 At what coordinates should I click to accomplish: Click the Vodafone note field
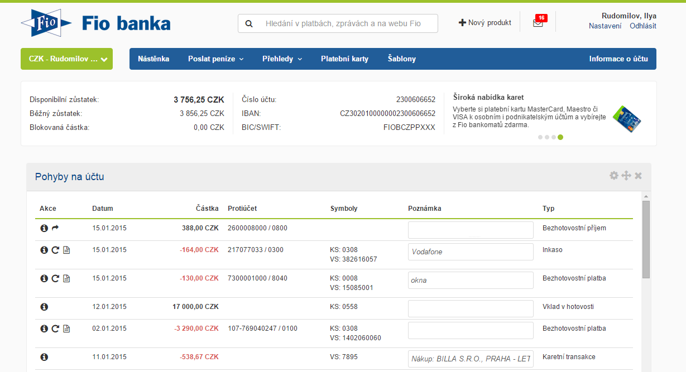pos(471,252)
